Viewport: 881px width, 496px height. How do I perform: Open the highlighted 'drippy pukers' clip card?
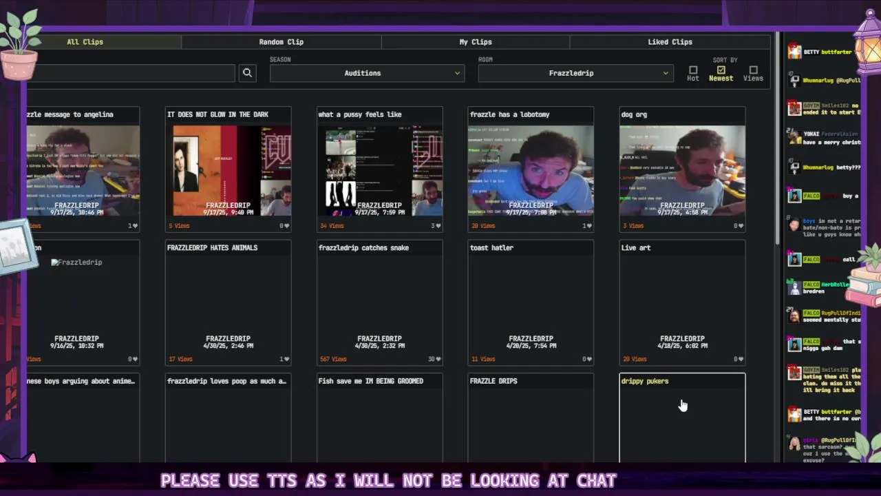(x=682, y=418)
